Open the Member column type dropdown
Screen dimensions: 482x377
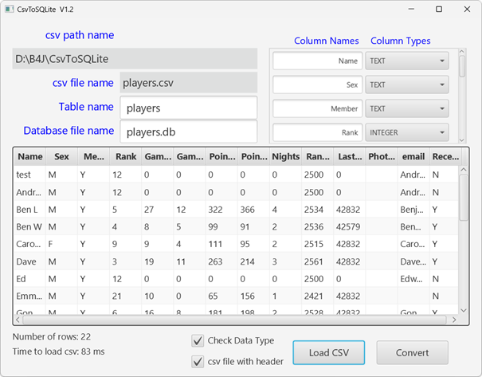(406, 108)
